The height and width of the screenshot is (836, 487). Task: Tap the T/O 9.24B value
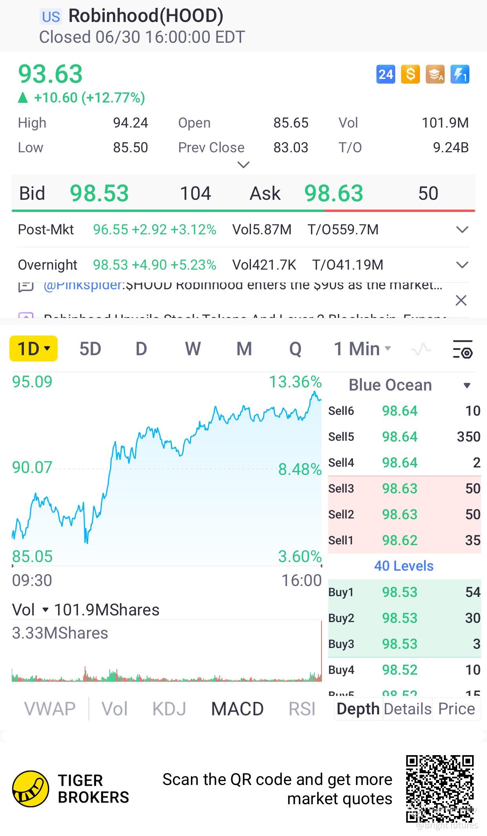[x=451, y=148]
